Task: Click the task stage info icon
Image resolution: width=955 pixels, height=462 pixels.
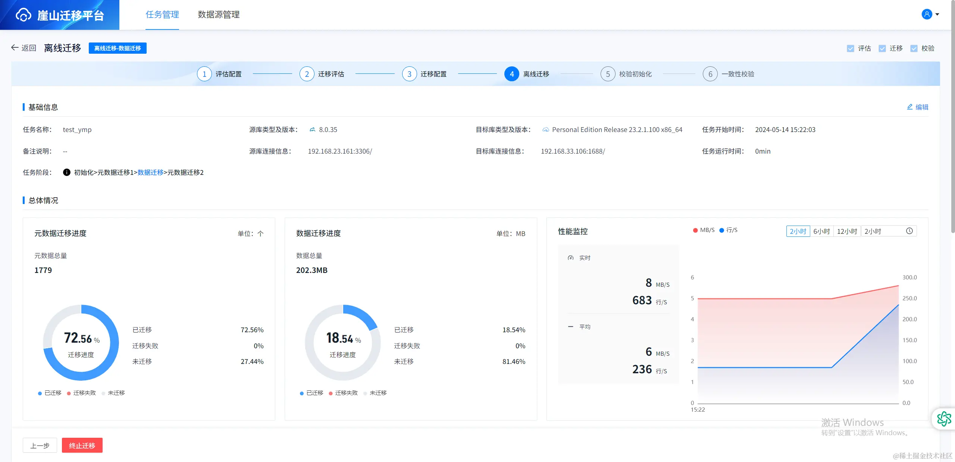Action: (66, 172)
